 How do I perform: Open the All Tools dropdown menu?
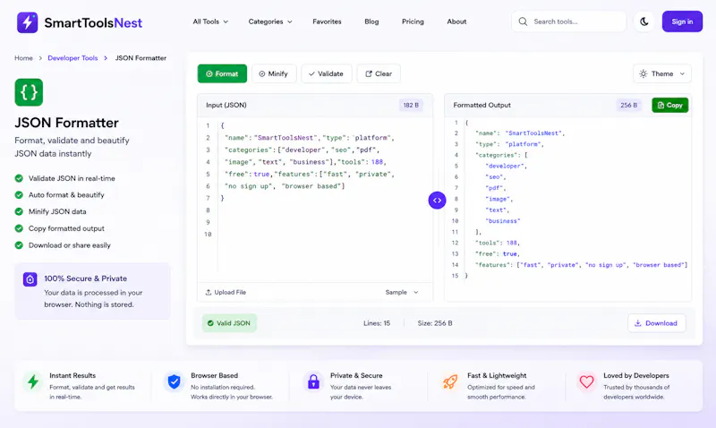pos(210,21)
